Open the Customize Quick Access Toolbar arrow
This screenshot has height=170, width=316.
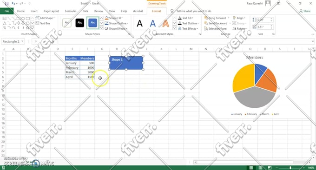coord(30,3)
